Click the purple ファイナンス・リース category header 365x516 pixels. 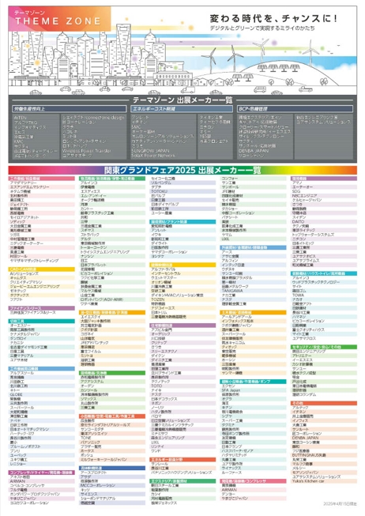point(41,308)
